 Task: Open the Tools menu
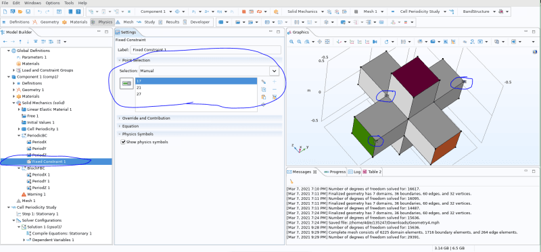pos(69,3)
